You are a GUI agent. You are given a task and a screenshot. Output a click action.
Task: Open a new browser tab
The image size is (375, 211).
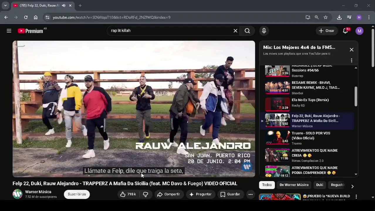(x=80, y=5)
